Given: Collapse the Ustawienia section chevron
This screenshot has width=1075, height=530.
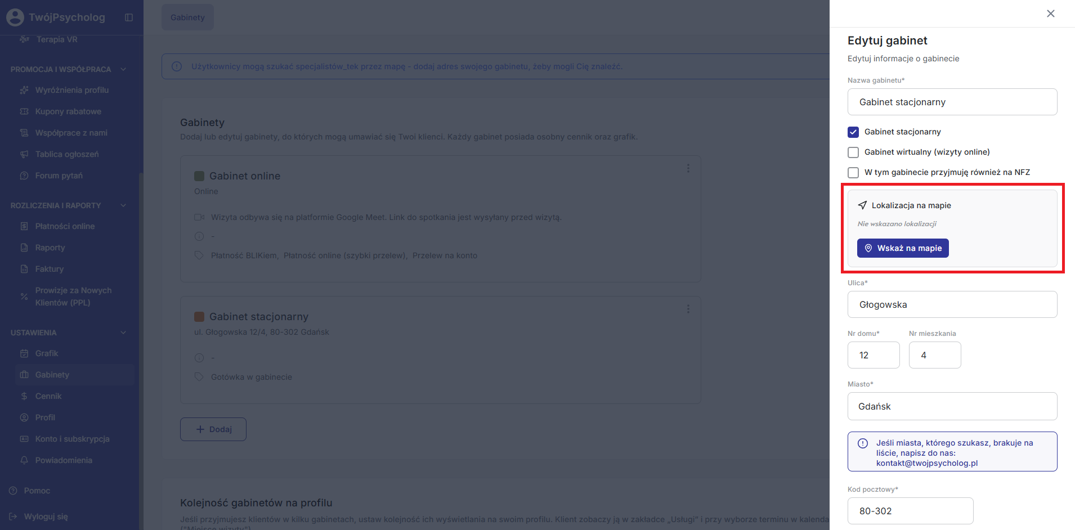Looking at the screenshot, I should click(123, 333).
